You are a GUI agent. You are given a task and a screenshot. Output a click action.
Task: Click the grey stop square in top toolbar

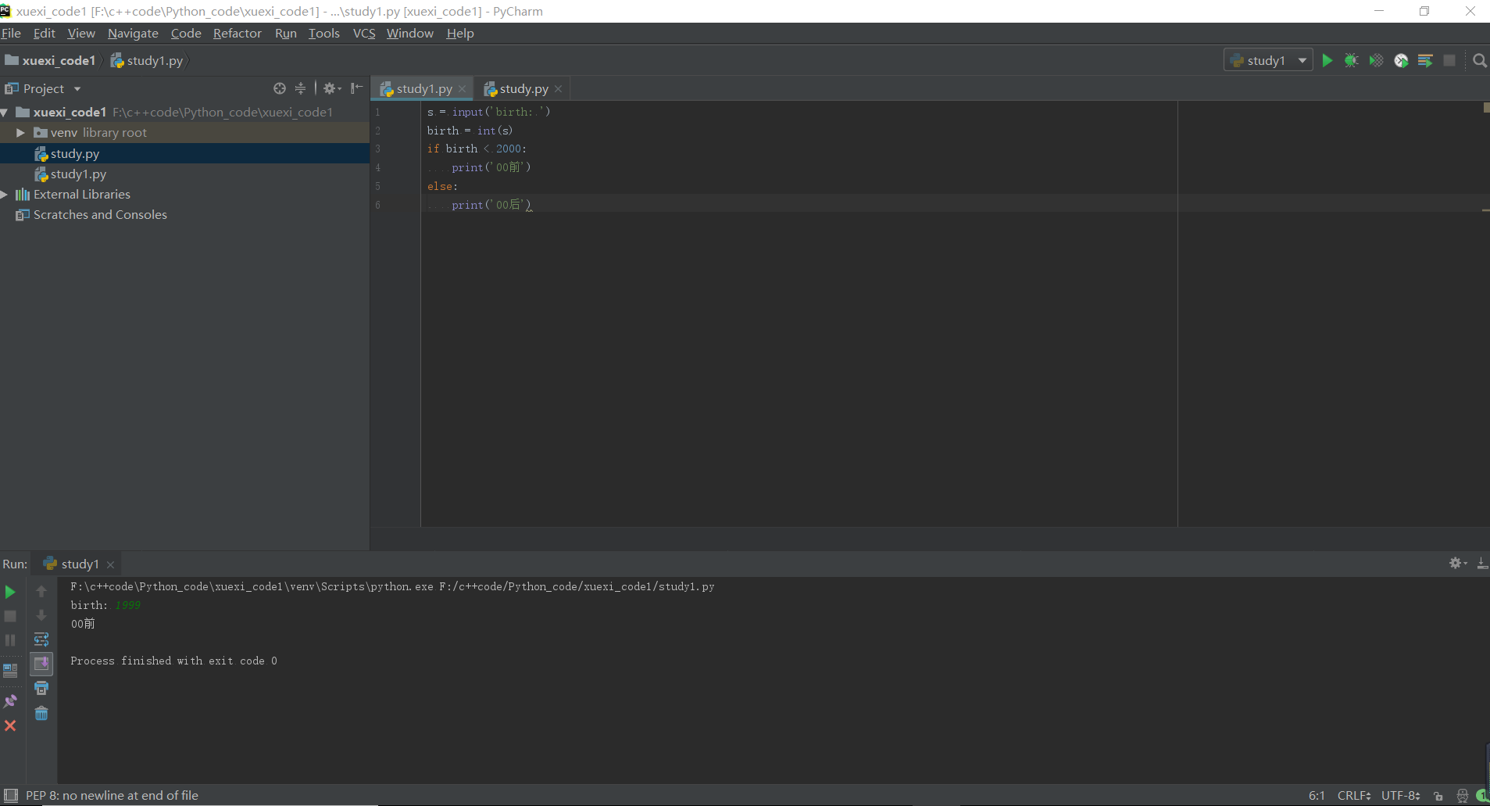pyautogui.click(x=1449, y=60)
